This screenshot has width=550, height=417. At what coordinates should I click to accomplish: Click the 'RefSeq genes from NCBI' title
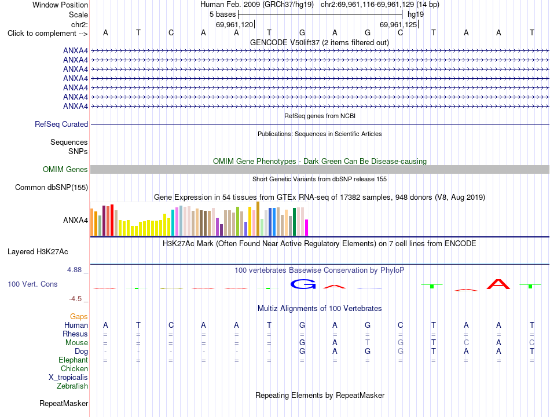[x=320, y=116]
